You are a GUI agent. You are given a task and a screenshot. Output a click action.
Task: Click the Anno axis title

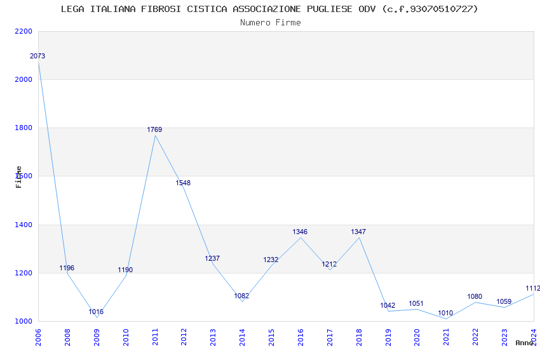524,343
